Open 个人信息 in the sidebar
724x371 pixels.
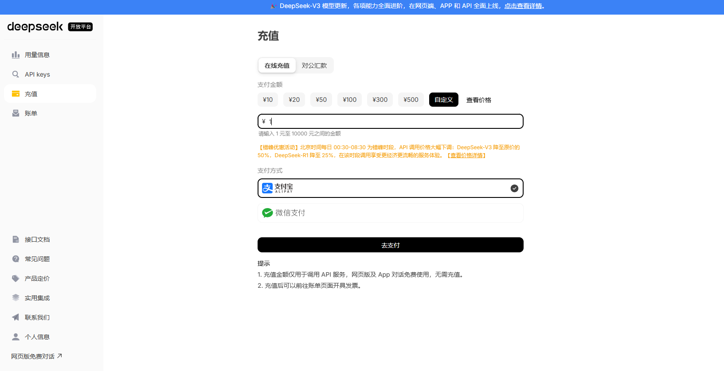click(x=50, y=337)
